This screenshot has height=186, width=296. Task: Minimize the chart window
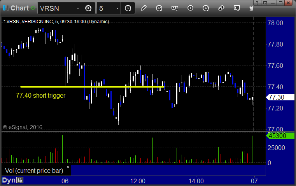point(273,3)
